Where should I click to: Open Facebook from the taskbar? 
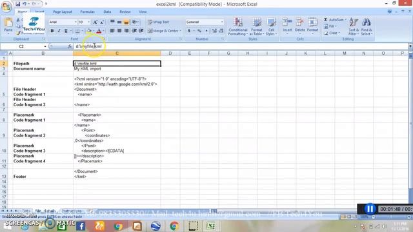click(81, 226)
